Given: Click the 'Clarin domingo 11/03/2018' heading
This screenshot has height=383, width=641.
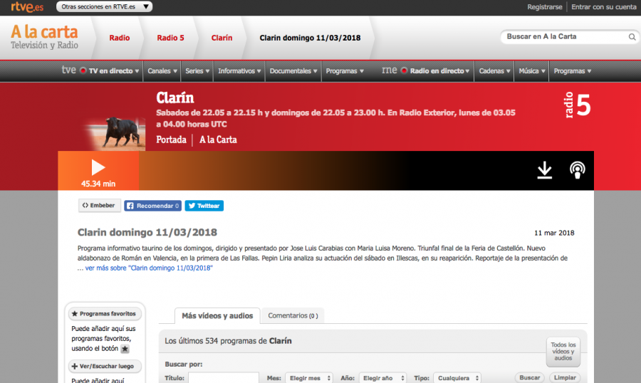Looking at the screenshot, I should 147,233.
